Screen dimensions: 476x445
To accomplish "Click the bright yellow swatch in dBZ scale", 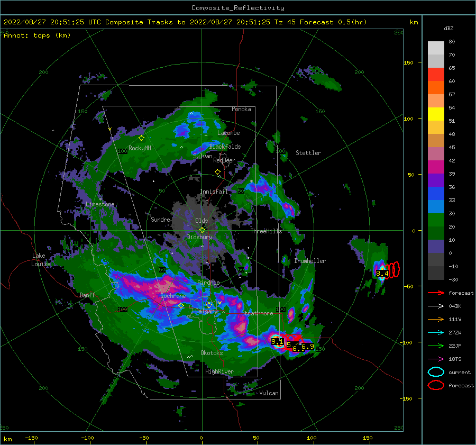I will [x=436, y=114].
